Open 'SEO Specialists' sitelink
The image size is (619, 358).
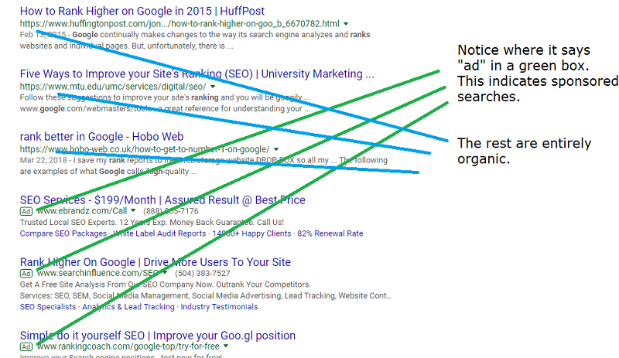(x=48, y=307)
